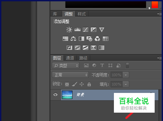Filter layers by smart objects
This screenshot has height=121, width=163.
tap(118, 66)
